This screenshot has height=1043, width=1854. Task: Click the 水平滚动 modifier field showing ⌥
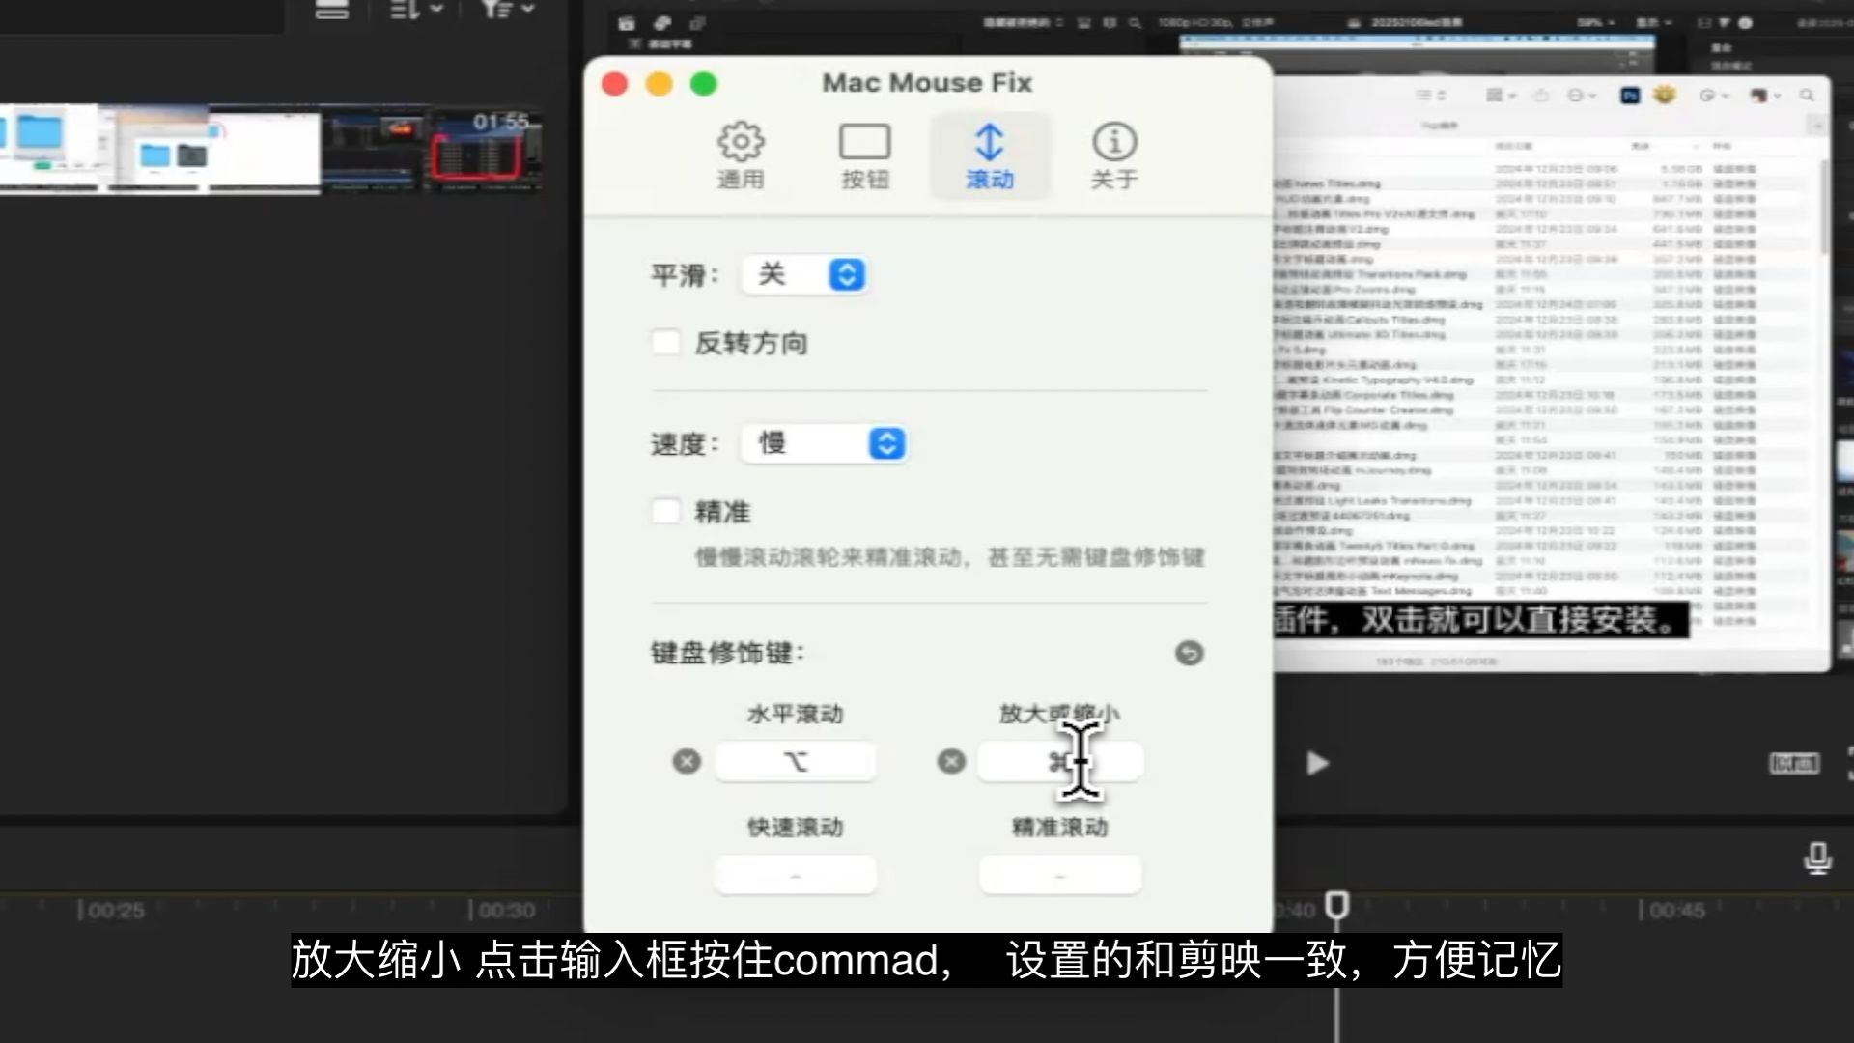[796, 762]
